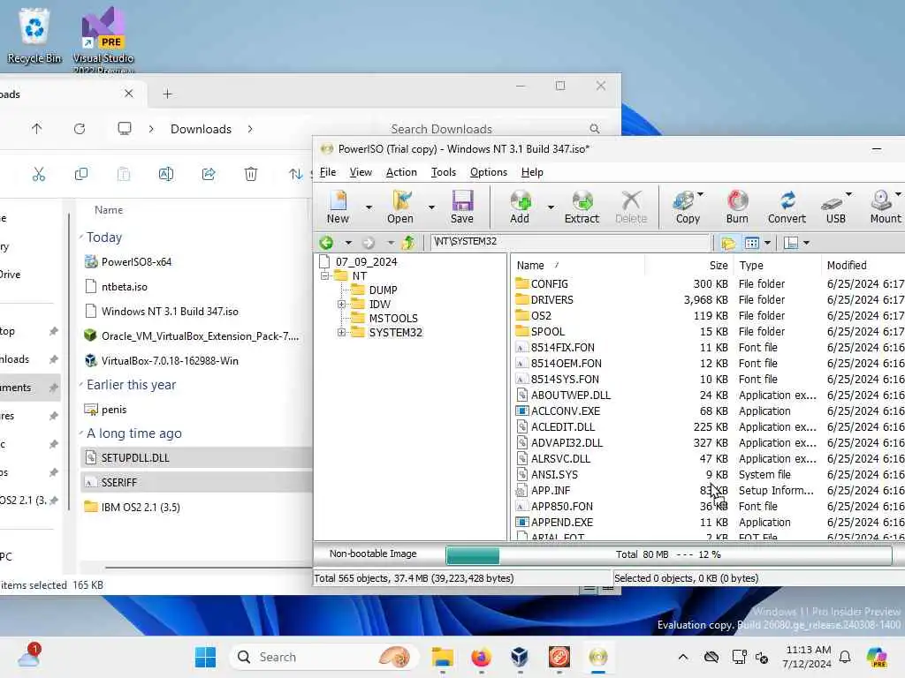Open the Help menu

[x=532, y=172]
